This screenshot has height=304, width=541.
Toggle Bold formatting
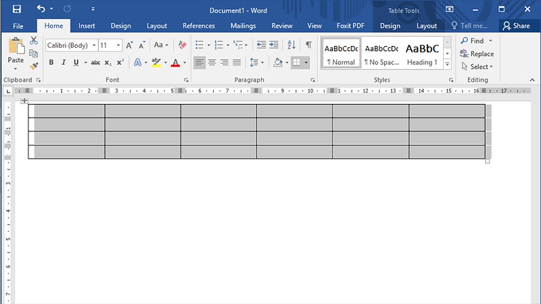click(51, 62)
